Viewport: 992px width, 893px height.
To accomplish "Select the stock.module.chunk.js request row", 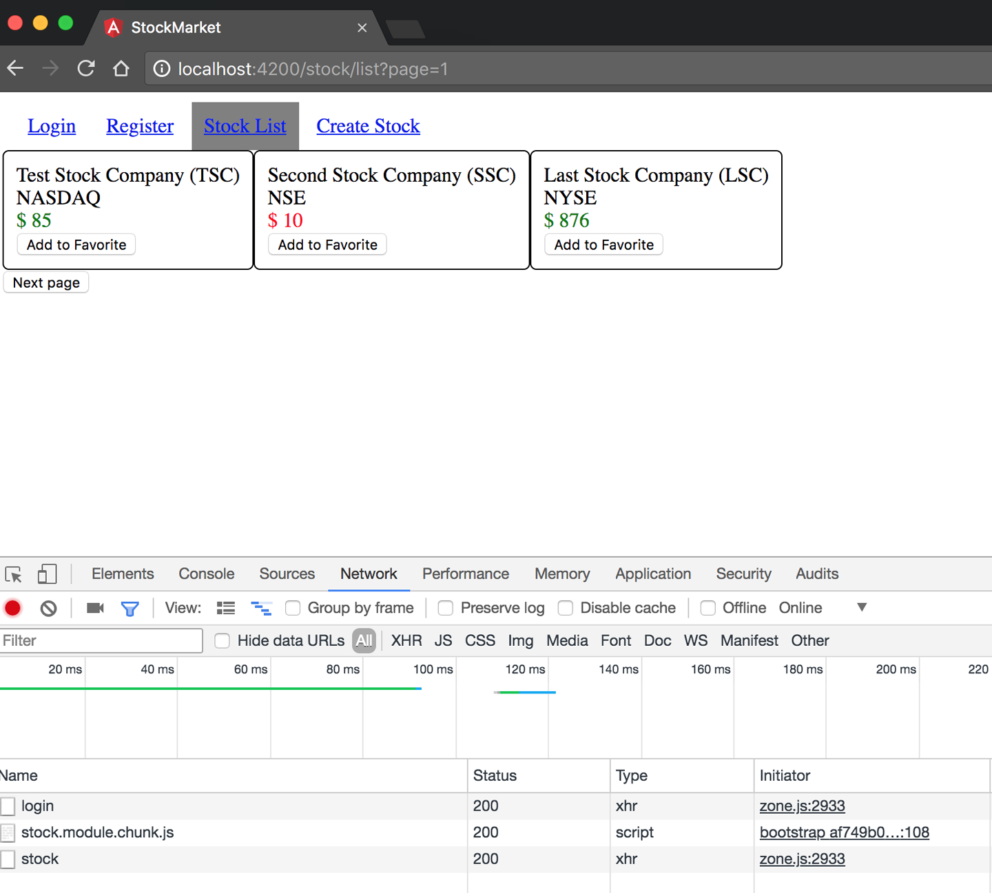I will click(97, 832).
